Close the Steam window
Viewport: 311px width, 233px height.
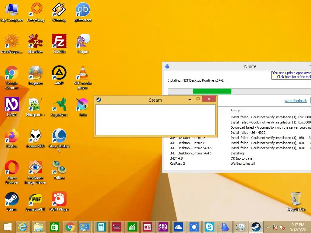click(x=209, y=99)
